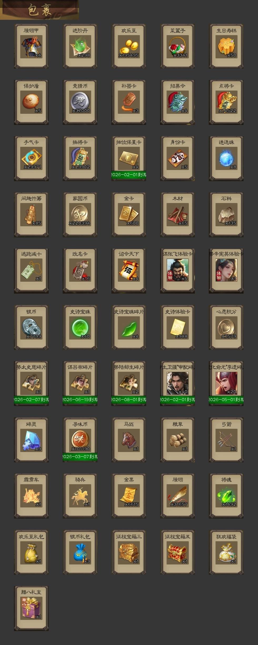
Task: Click the 竞猜币 silver coin icon
Action: coord(80,102)
